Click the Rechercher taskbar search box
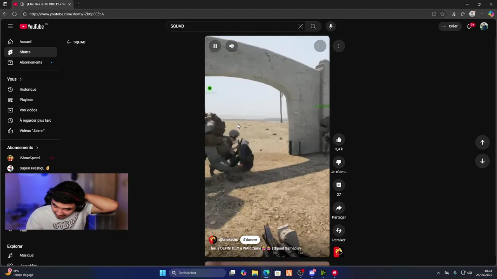This screenshot has width=497, height=279. point(198,273)
